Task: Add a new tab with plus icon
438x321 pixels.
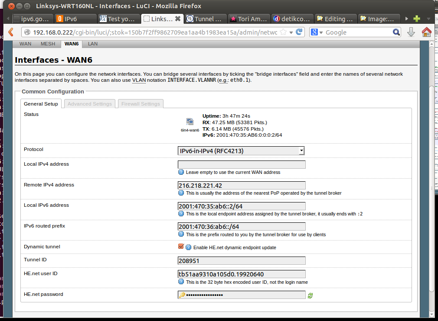Action: tap(417, 19)
